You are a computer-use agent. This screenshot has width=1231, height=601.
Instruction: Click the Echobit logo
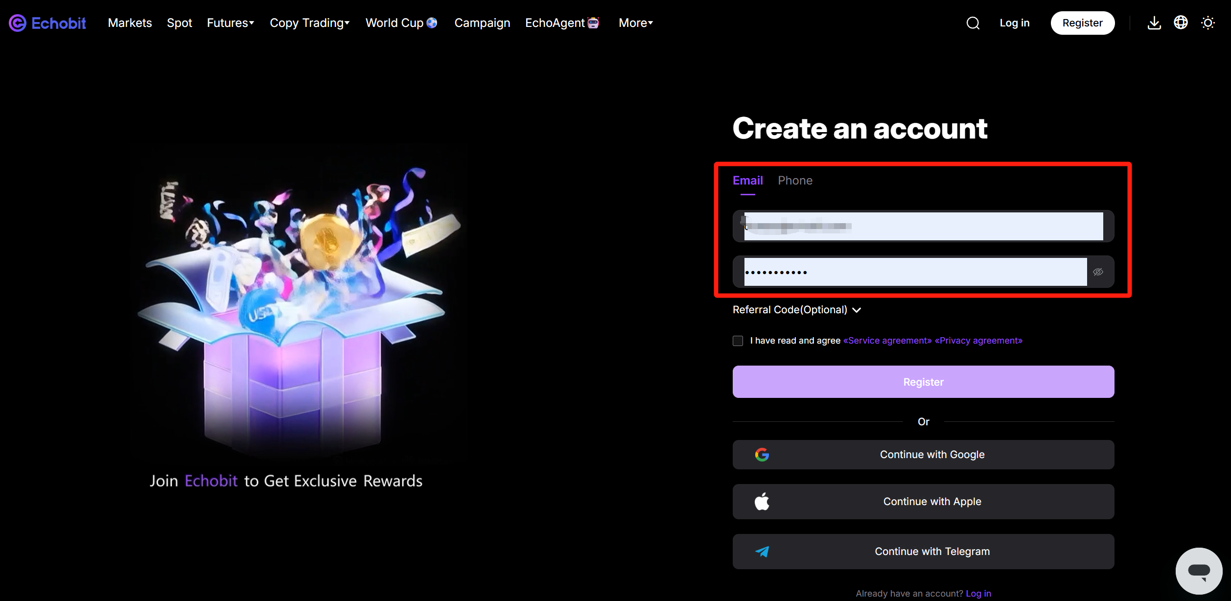pos(47,23)
